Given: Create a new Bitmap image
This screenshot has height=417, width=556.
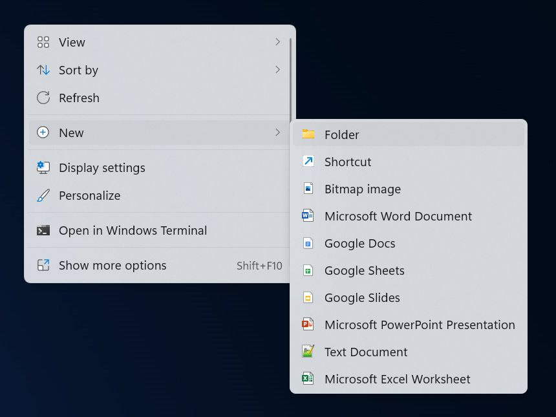Looking at the screenshot, I should (x=409, y=189).
